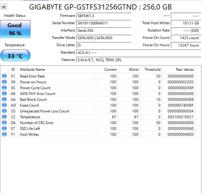
Task: Select the Erase Count attribute name
Action: point(29,105)
